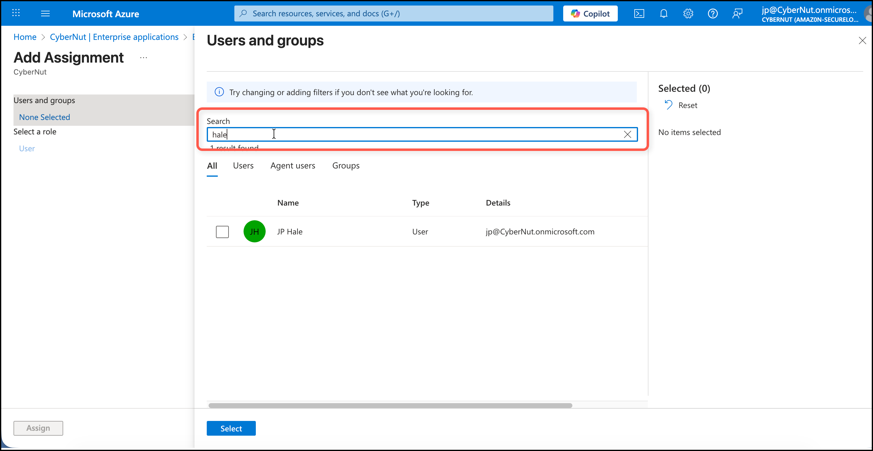Open the notifications bell

tap(663, 13)
